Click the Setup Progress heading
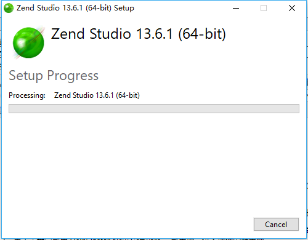The height and width of the screenshot is (240, 308). (54, 76)
